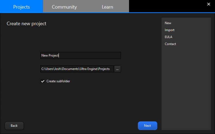Image resolution: width=215 pixels, height=134 pixels.
Task: Select Contact in the side panel
Action: pyautogui.click(x=170, y=44)
